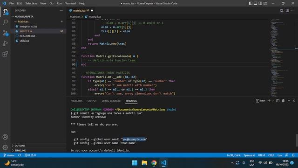Open the Manage gear settings icon
Viewport: 298px width, 168px height.
[5, 147]
